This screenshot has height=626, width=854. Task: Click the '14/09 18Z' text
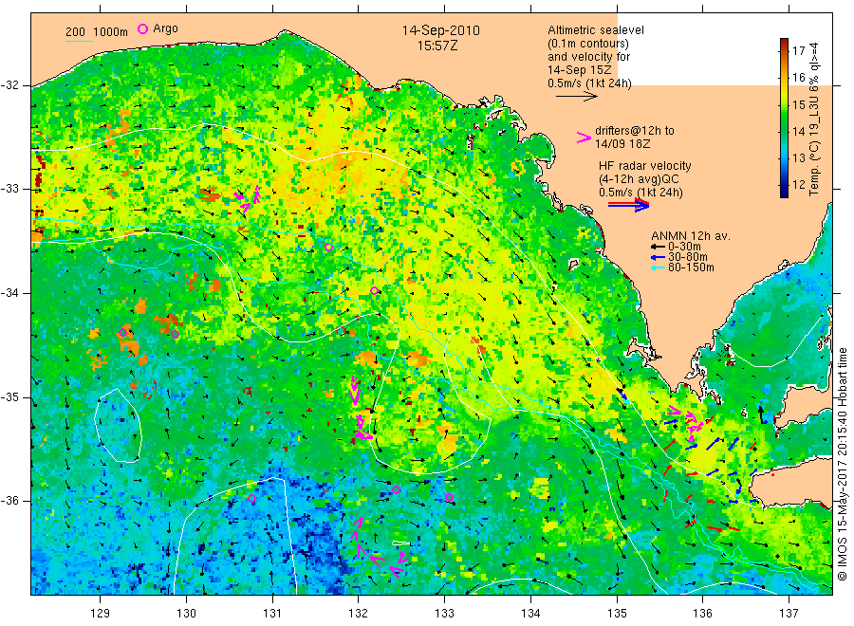coord(622,144)
